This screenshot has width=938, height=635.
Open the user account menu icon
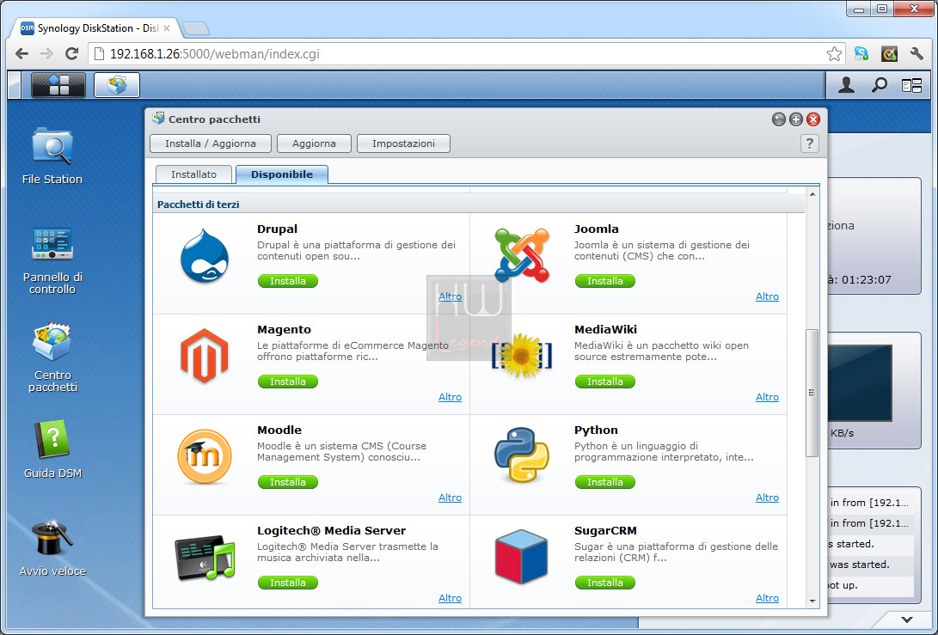846,86
